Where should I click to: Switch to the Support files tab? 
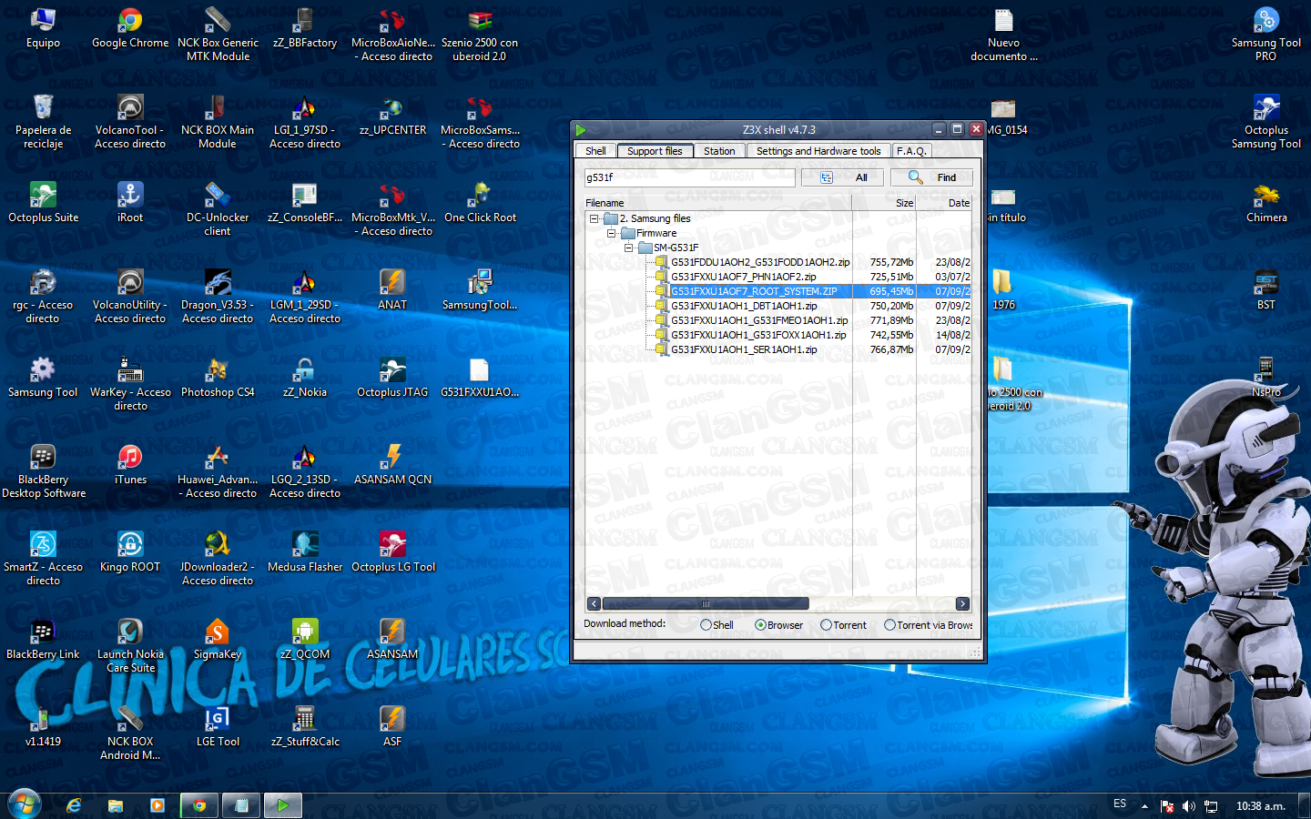click(655, 151)
